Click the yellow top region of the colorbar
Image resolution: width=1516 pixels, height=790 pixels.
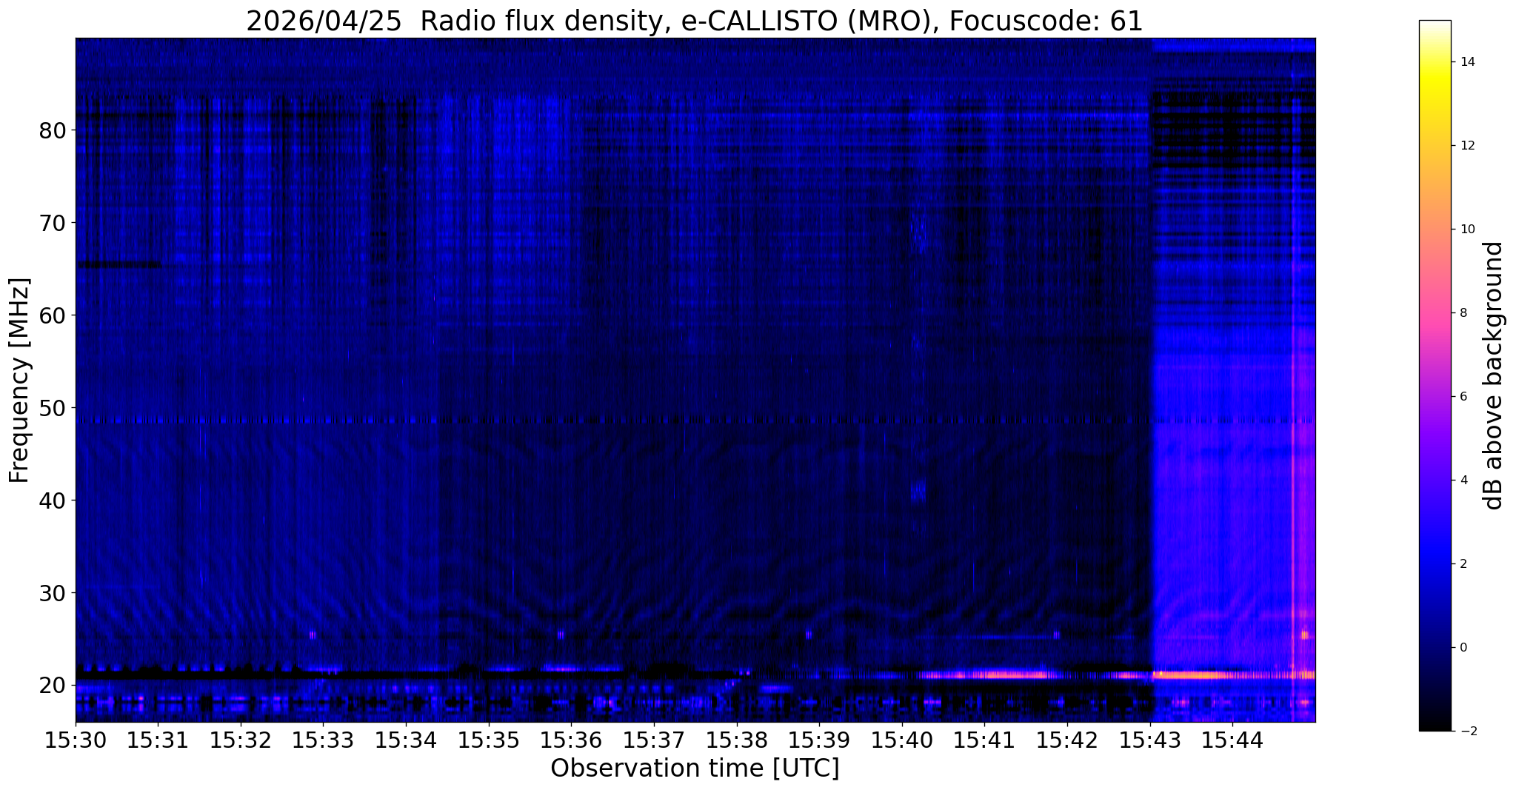tap(1435, 81)
